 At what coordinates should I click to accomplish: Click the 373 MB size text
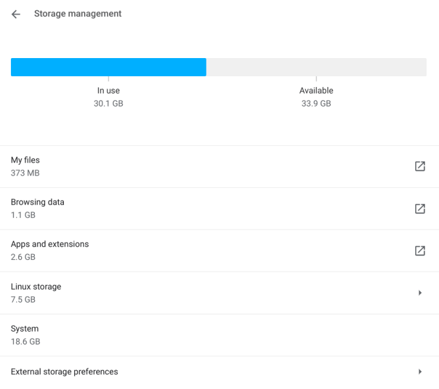click(x=26, y=173)
